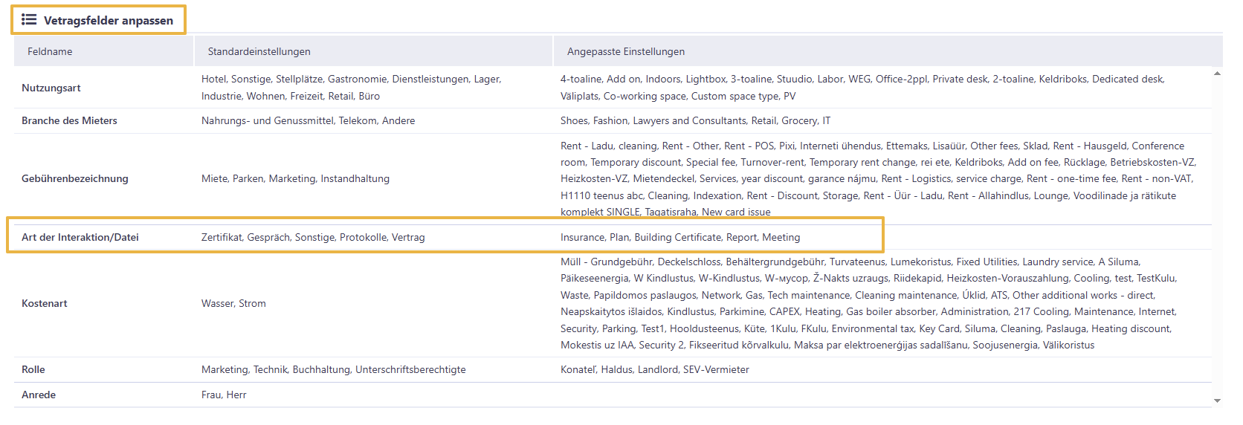Select the Gebührenbezeichnung field name

75,178
